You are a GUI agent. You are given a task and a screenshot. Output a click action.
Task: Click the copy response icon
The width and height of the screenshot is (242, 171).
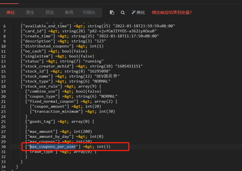click(x=112, y=13)
